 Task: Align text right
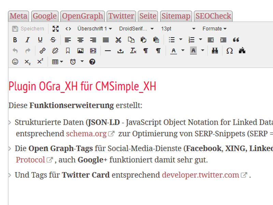93,40
